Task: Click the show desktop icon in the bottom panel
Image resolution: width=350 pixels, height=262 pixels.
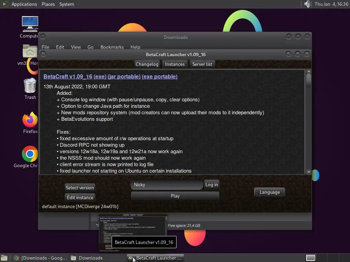Action: point(4,258)
